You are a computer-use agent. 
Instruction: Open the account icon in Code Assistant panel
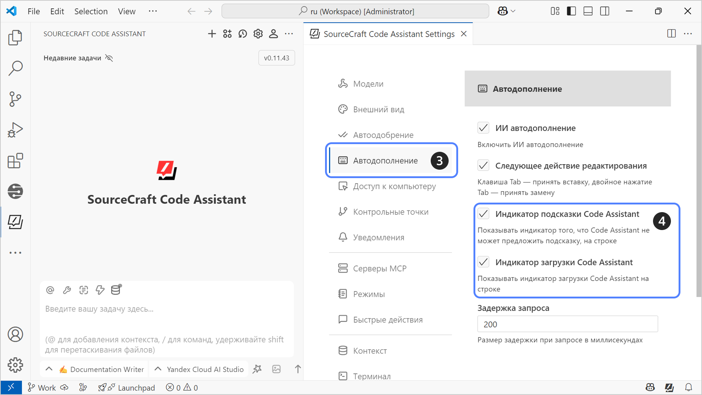pos(273,34)
